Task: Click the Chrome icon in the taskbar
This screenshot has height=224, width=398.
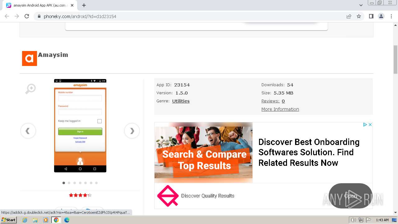Action: [x=56, y=220]
